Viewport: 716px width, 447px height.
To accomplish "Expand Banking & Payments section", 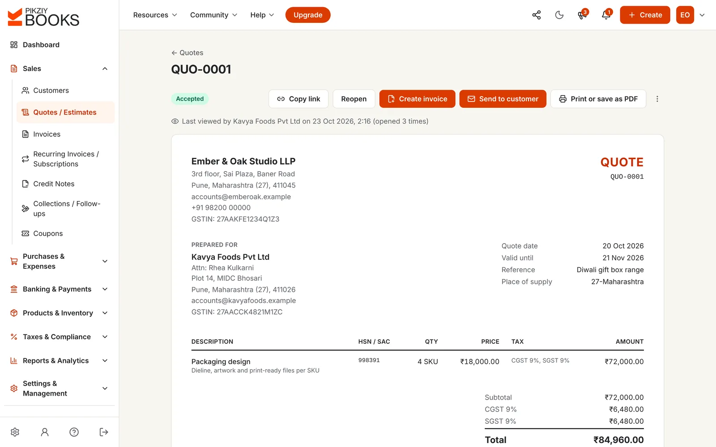I will [x=59, y=289].
